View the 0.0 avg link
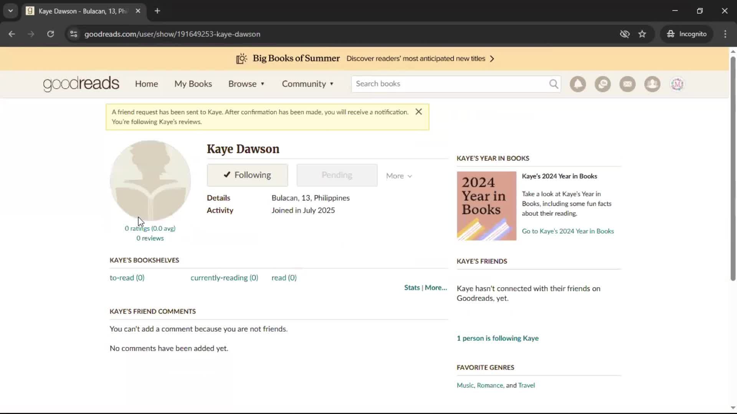This screenshot has width=737, height=414. pos(163,228)
